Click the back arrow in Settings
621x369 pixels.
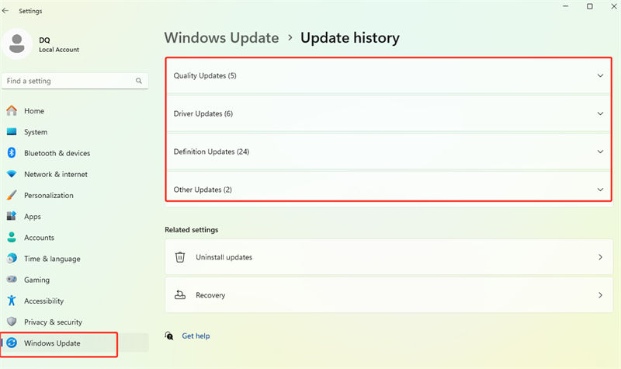click(5, 11)
